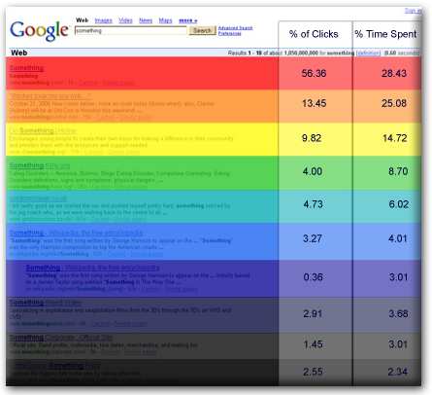
Task: Open the 'Something' result title in the green band
Action: tap(40, 165)
